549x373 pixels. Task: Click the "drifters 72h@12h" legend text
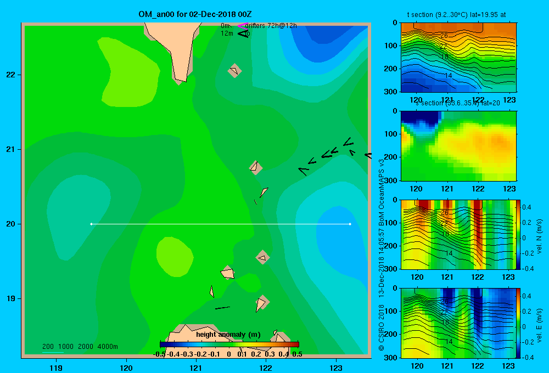(271, 26)
